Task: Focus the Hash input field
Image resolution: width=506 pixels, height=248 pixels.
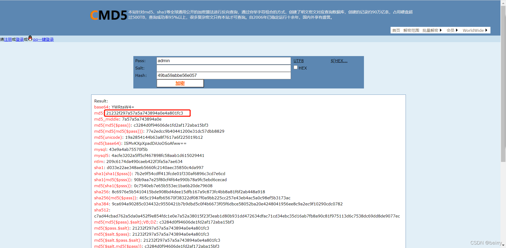Action: (x=223, y=76)
